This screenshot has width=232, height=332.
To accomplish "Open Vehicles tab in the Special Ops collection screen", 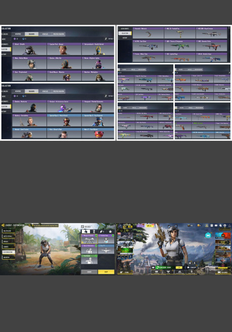I will (45, 91).
